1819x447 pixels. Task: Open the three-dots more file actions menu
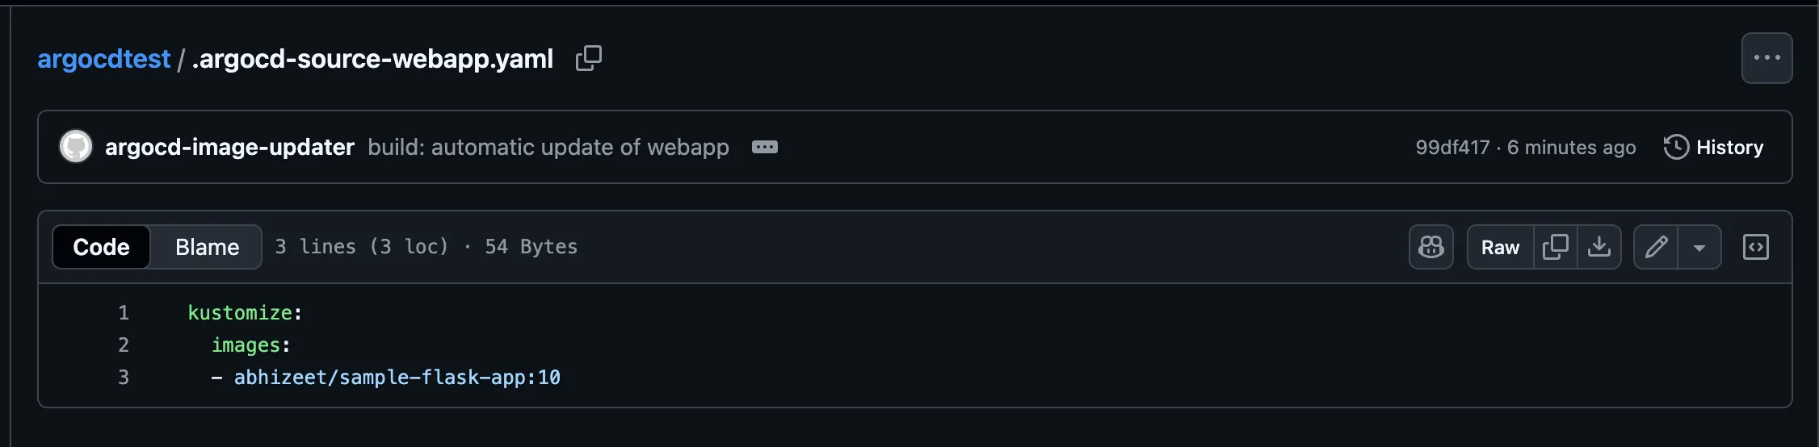click(1766, 58)
